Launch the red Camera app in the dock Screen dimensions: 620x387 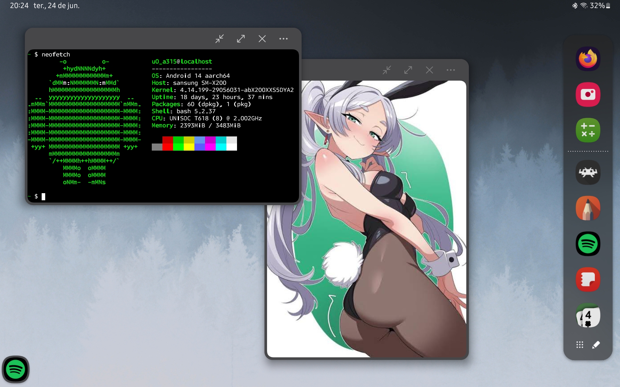coord(588,94)
